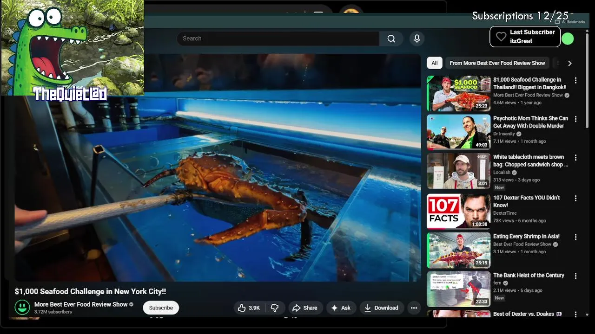Open Eating Every Shrimp in Asia thumbnail
This screenshot has height=334, width=595.
coord(459,250)
